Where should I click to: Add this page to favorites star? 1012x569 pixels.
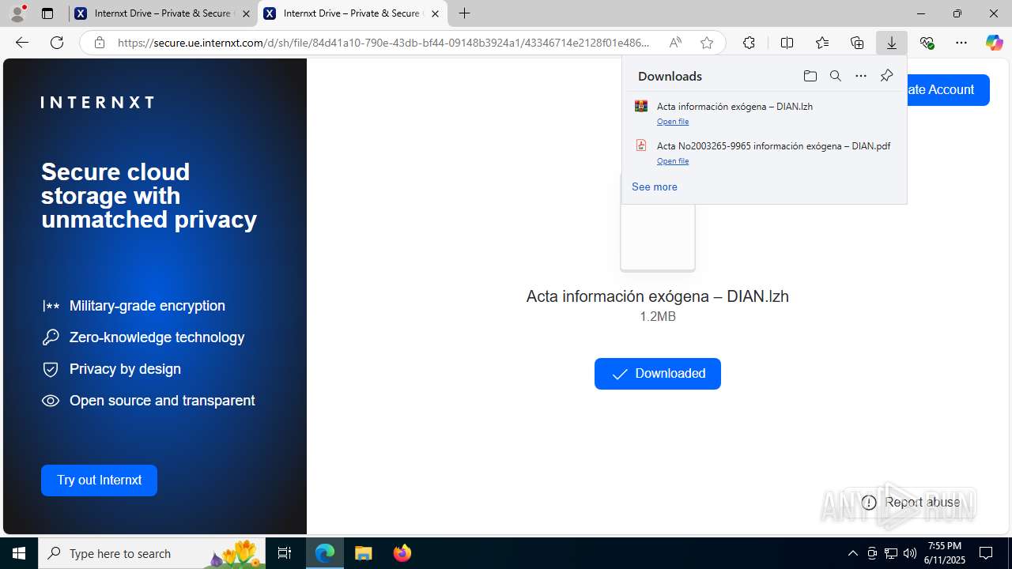[x=707, y=43]
